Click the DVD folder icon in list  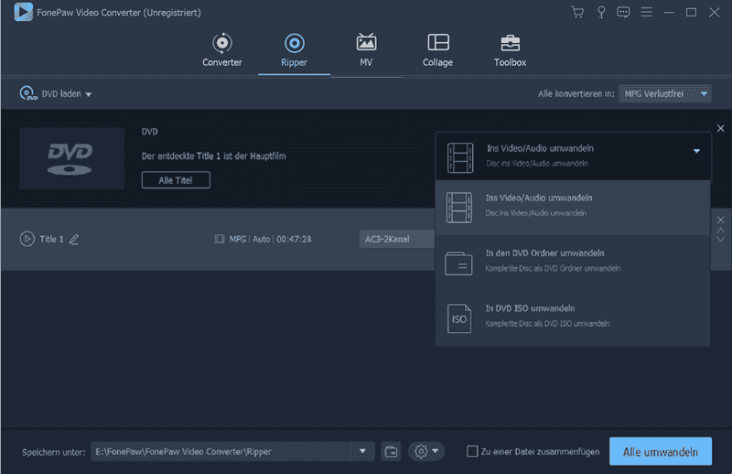[x=458, y=264]
